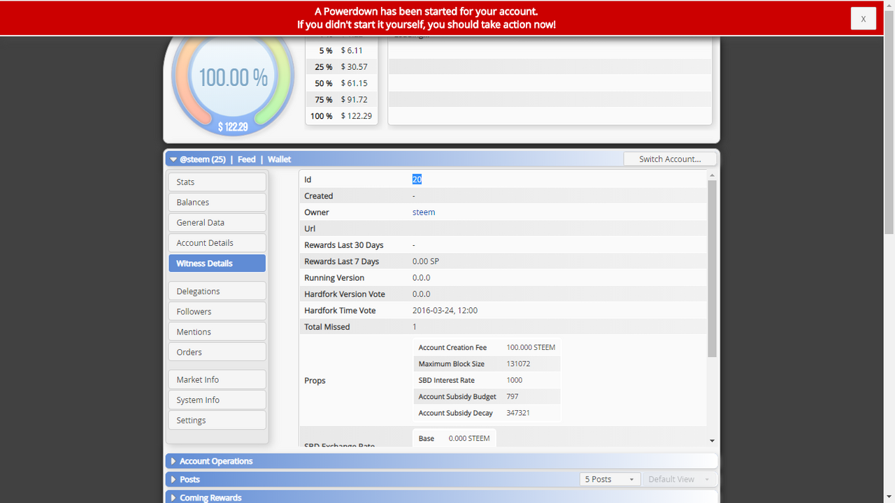Open the Default View dropdown
The image size is (895, 503).
[x=678, y=479]
